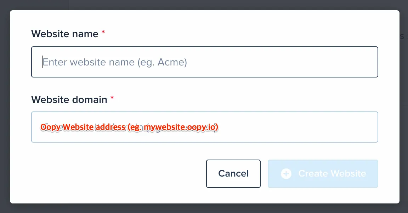Click the red asterisk beside Website domain
This screenshot has height=213, width=408.
click(112, 98)
